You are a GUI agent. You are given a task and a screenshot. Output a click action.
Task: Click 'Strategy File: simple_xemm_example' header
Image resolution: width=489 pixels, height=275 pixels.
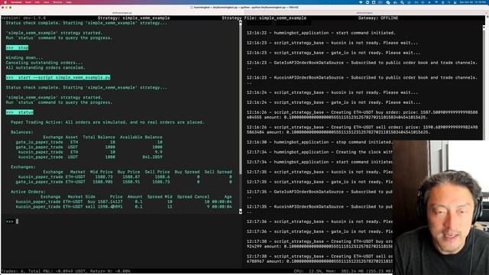(x=264, y=18)
